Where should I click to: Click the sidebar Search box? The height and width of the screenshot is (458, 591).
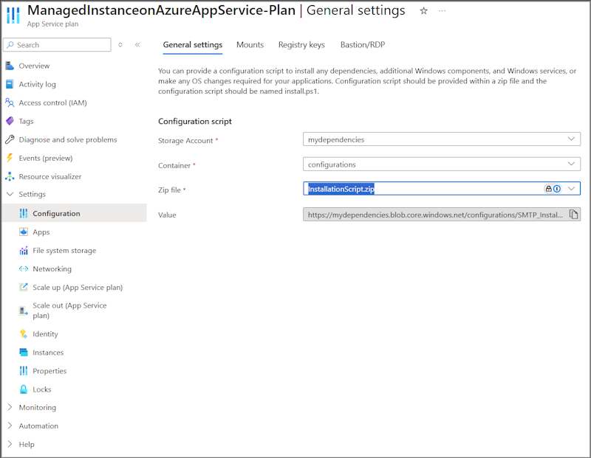(58, 45)
